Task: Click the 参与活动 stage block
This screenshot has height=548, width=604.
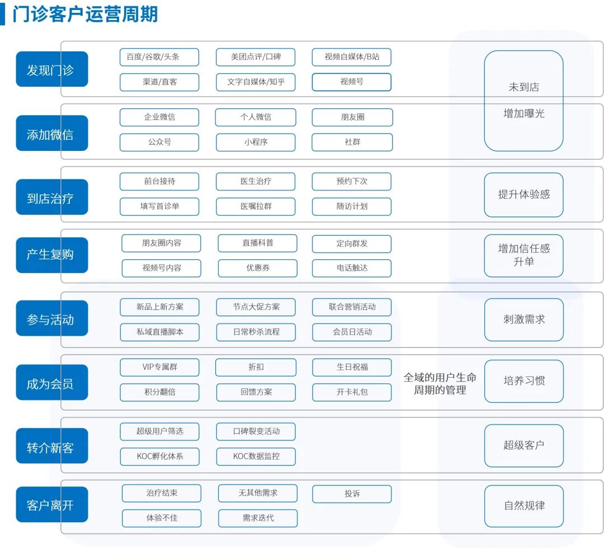Action: [x=52, y=318]
